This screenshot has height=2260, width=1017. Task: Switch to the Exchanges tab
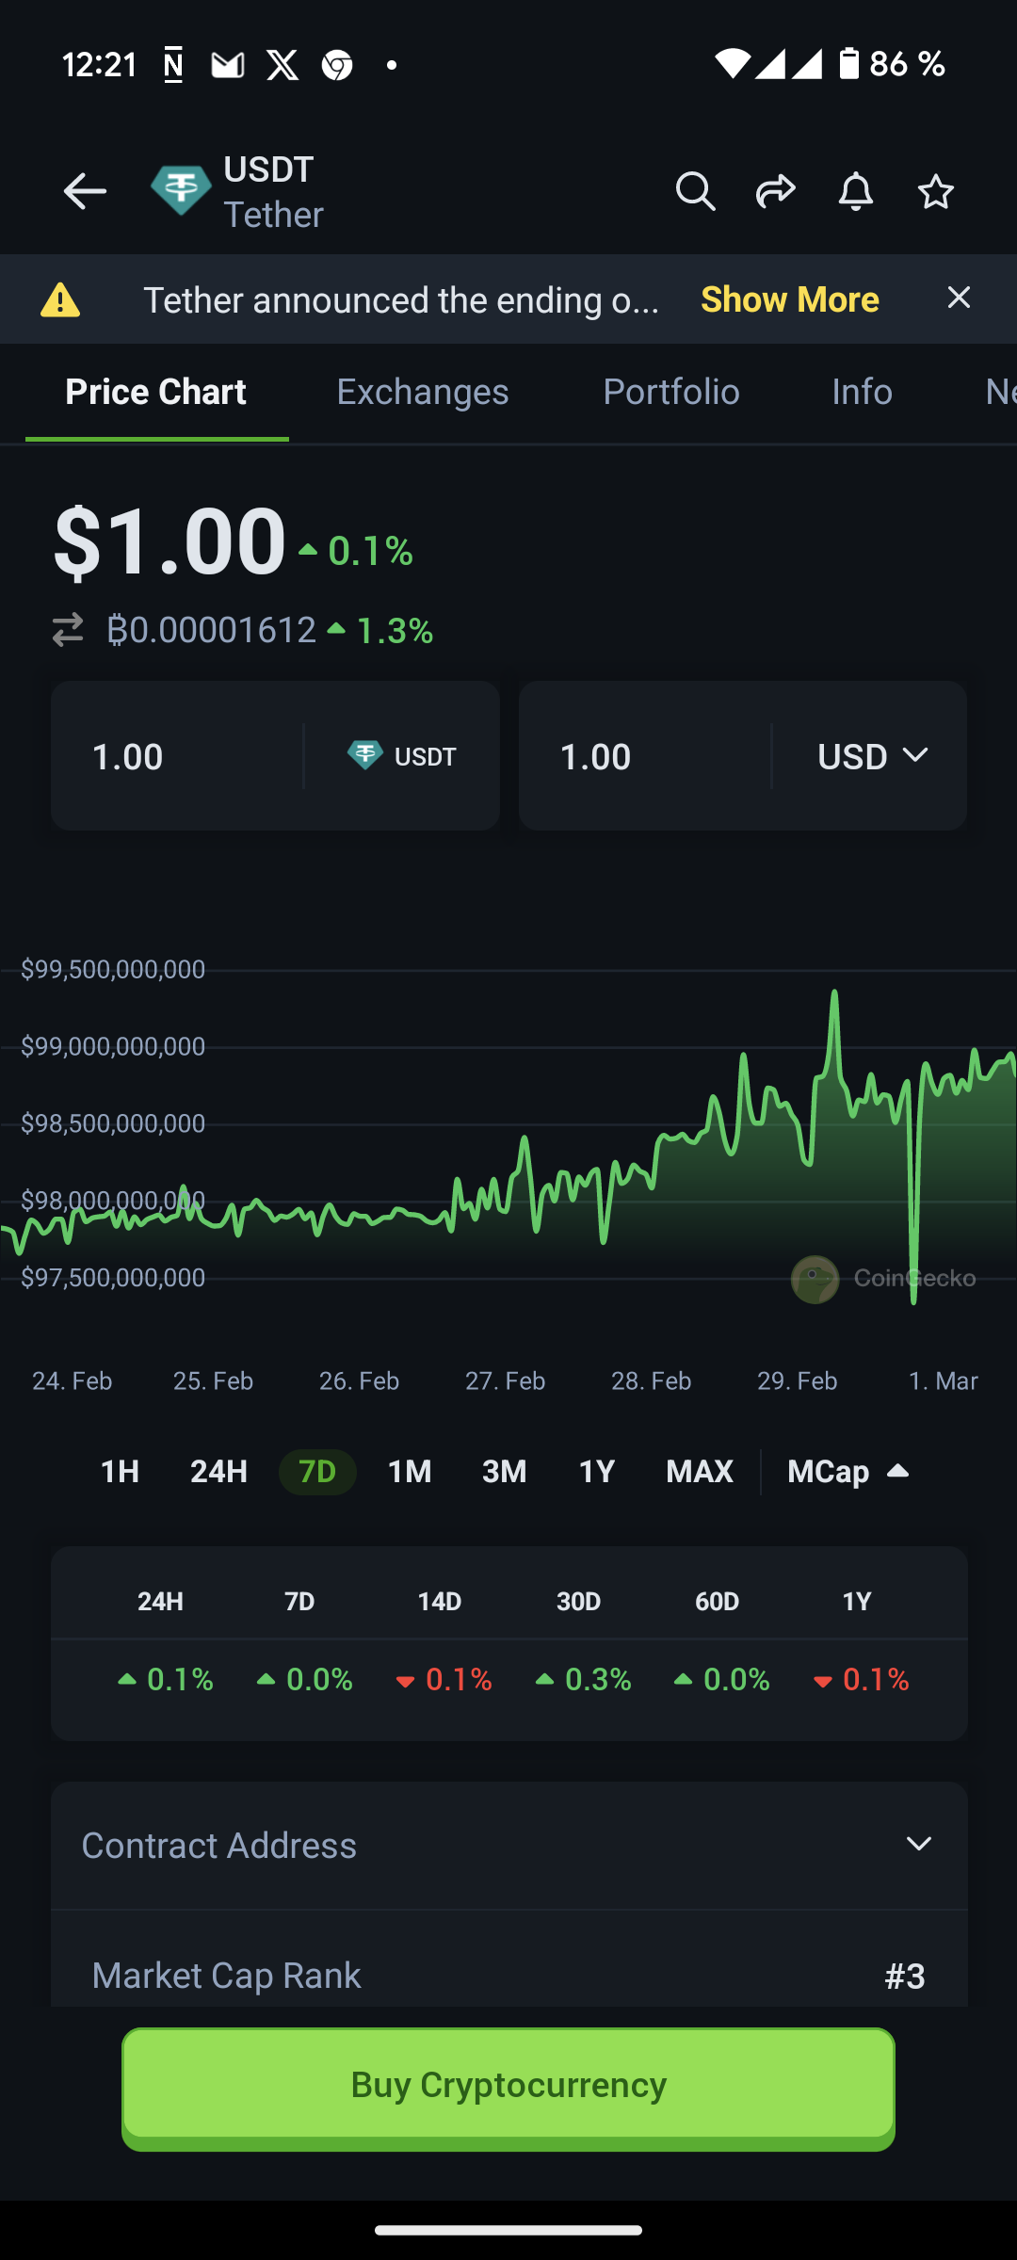pos(423,392)
